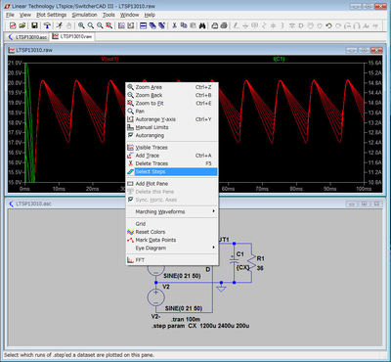Open the File menu
Viewport: 391px width, 362px height.
coord(10,15)
